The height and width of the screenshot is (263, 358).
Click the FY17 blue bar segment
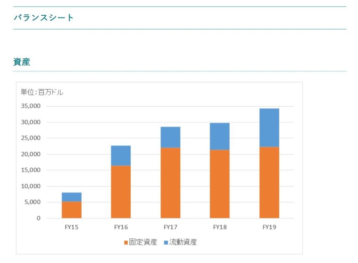tap(171, 137)
